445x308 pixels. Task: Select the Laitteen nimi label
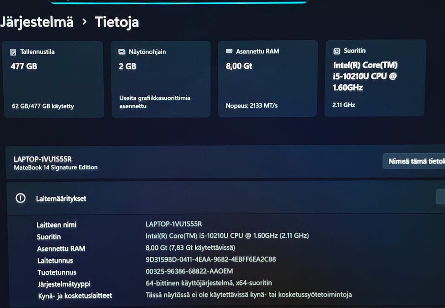coord(57,225)
